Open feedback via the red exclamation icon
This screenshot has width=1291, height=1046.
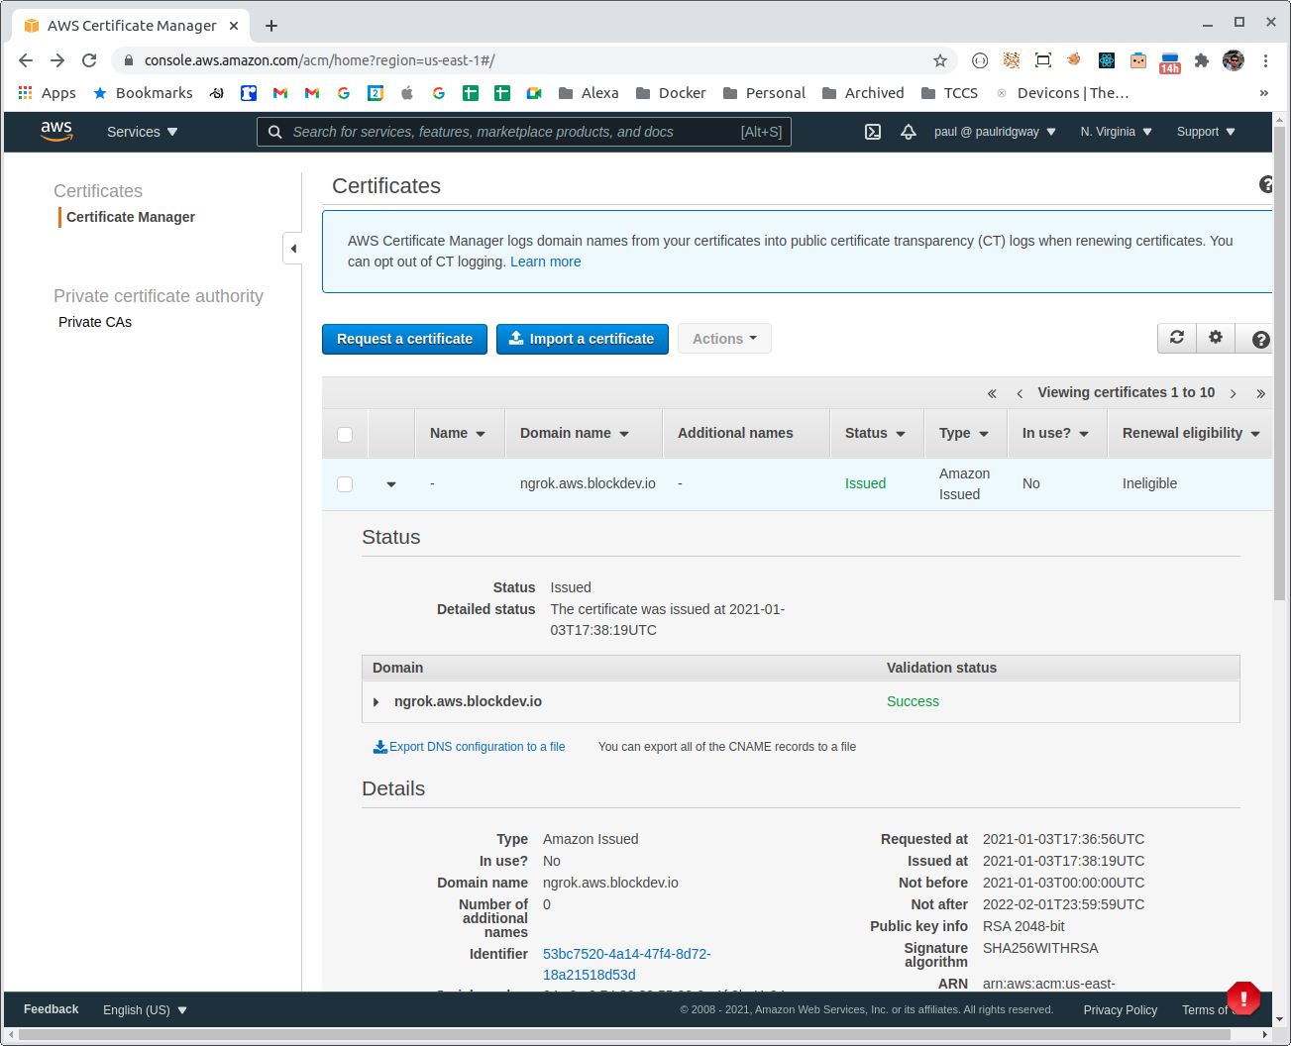(1243, 998)
